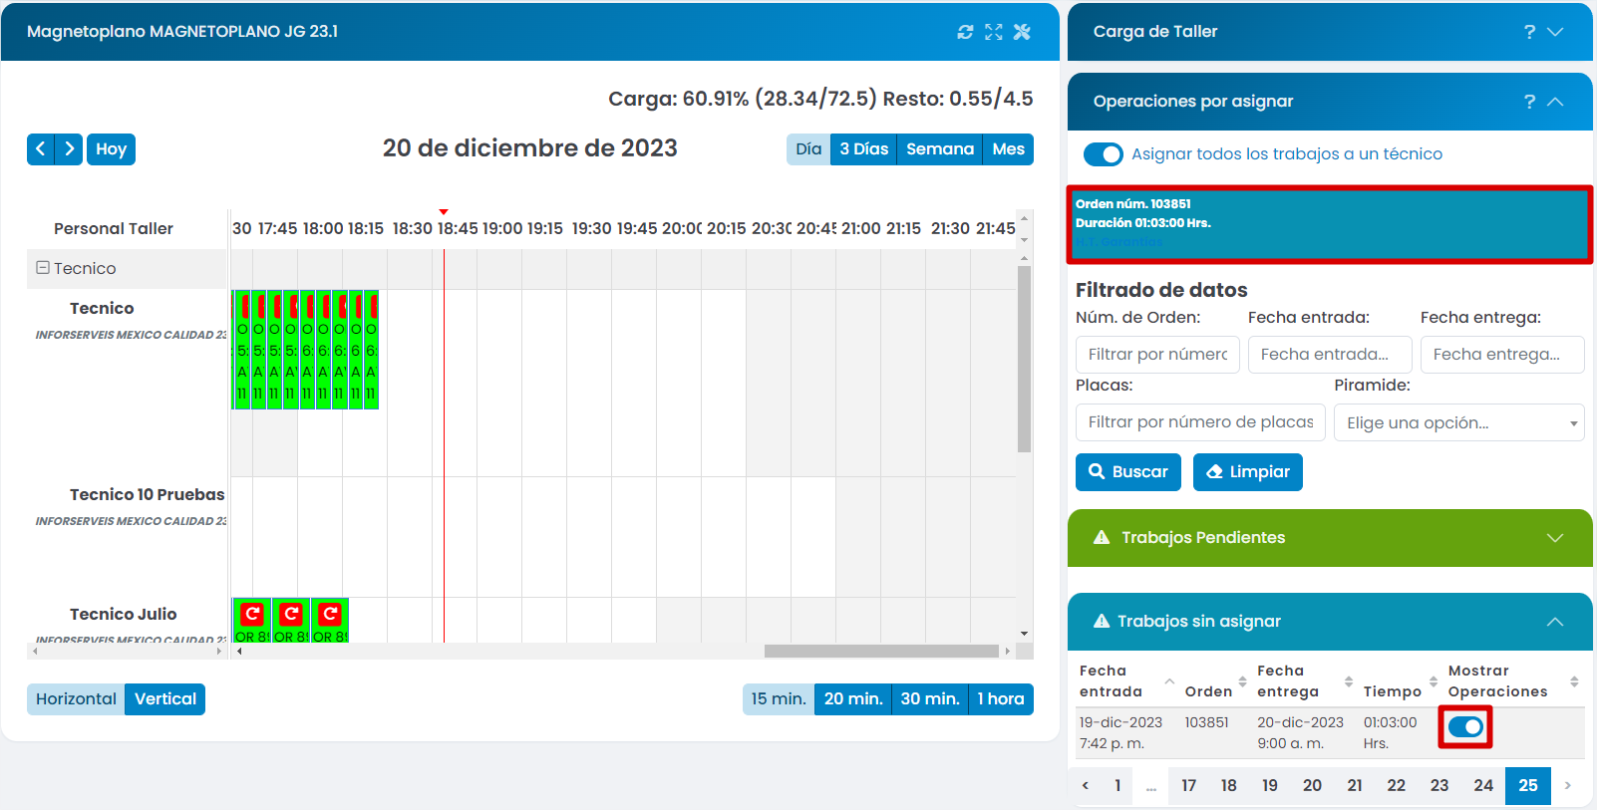Select Horizontal layout
The image size is (1597, 810).
pyautogui.click(x=76, y=699)
